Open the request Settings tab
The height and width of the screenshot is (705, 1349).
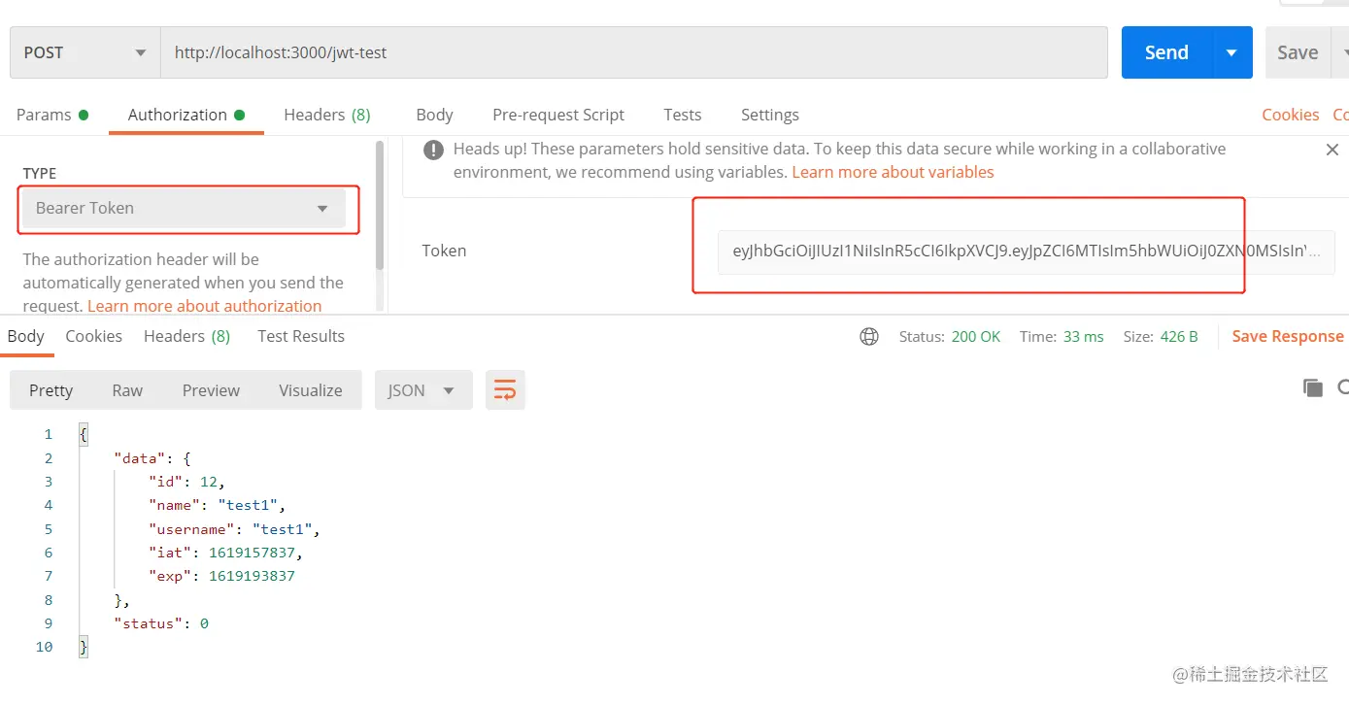pos(770,115)
